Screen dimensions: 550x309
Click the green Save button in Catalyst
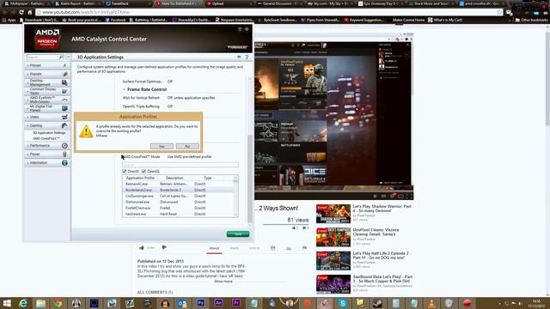(x=238, y=233)
